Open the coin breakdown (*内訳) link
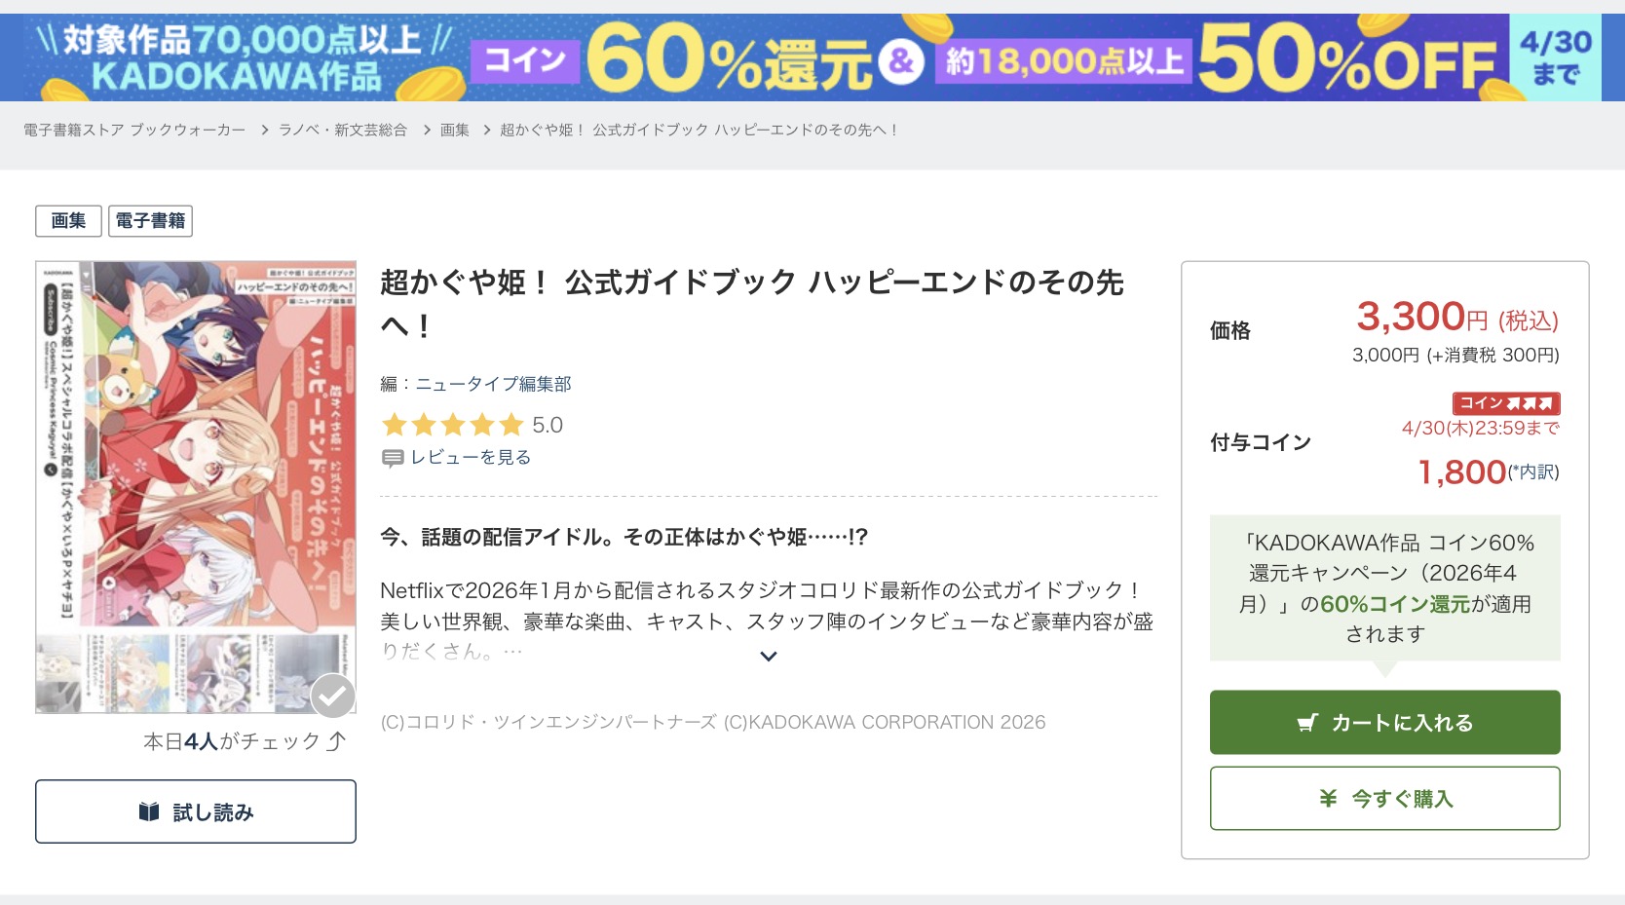The height and width of the screenshot is (905, 1625). point(1533,472)
